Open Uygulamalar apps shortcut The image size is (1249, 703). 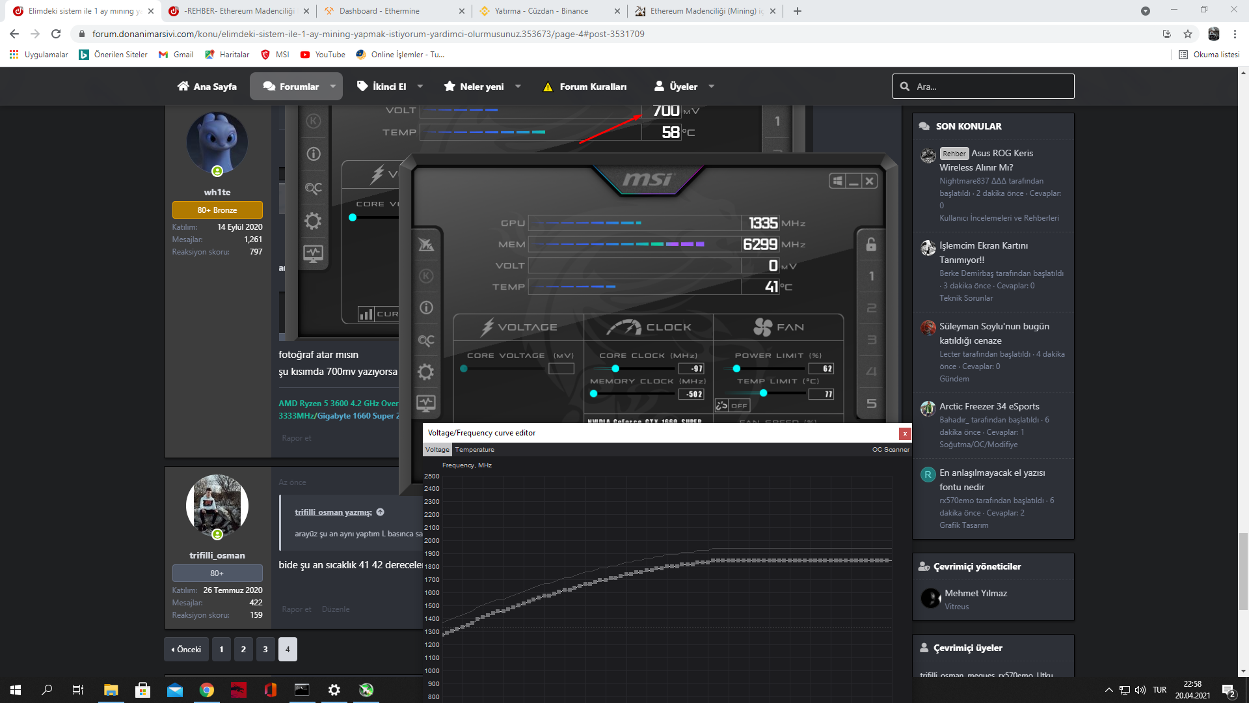[x=38, y=55]
